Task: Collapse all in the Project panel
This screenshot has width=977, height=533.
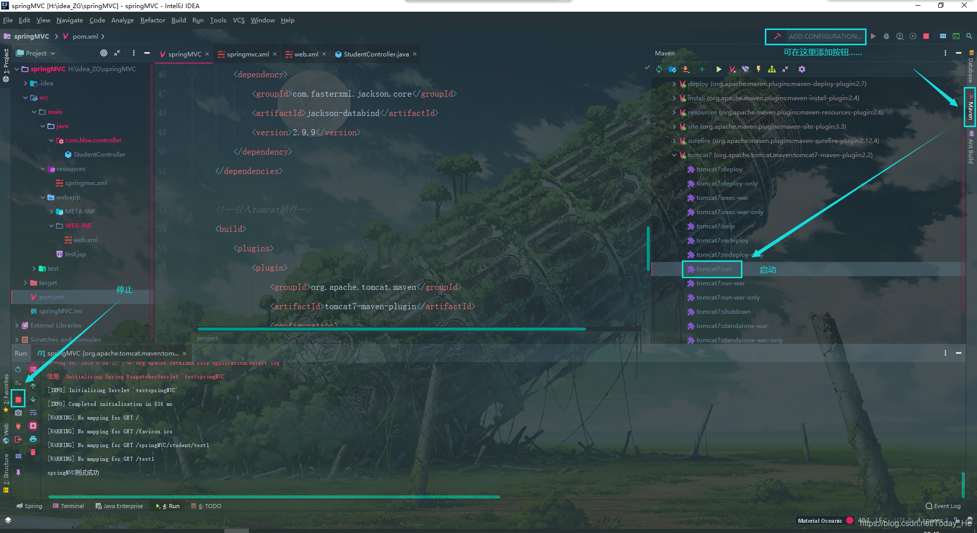Action: 117,53
